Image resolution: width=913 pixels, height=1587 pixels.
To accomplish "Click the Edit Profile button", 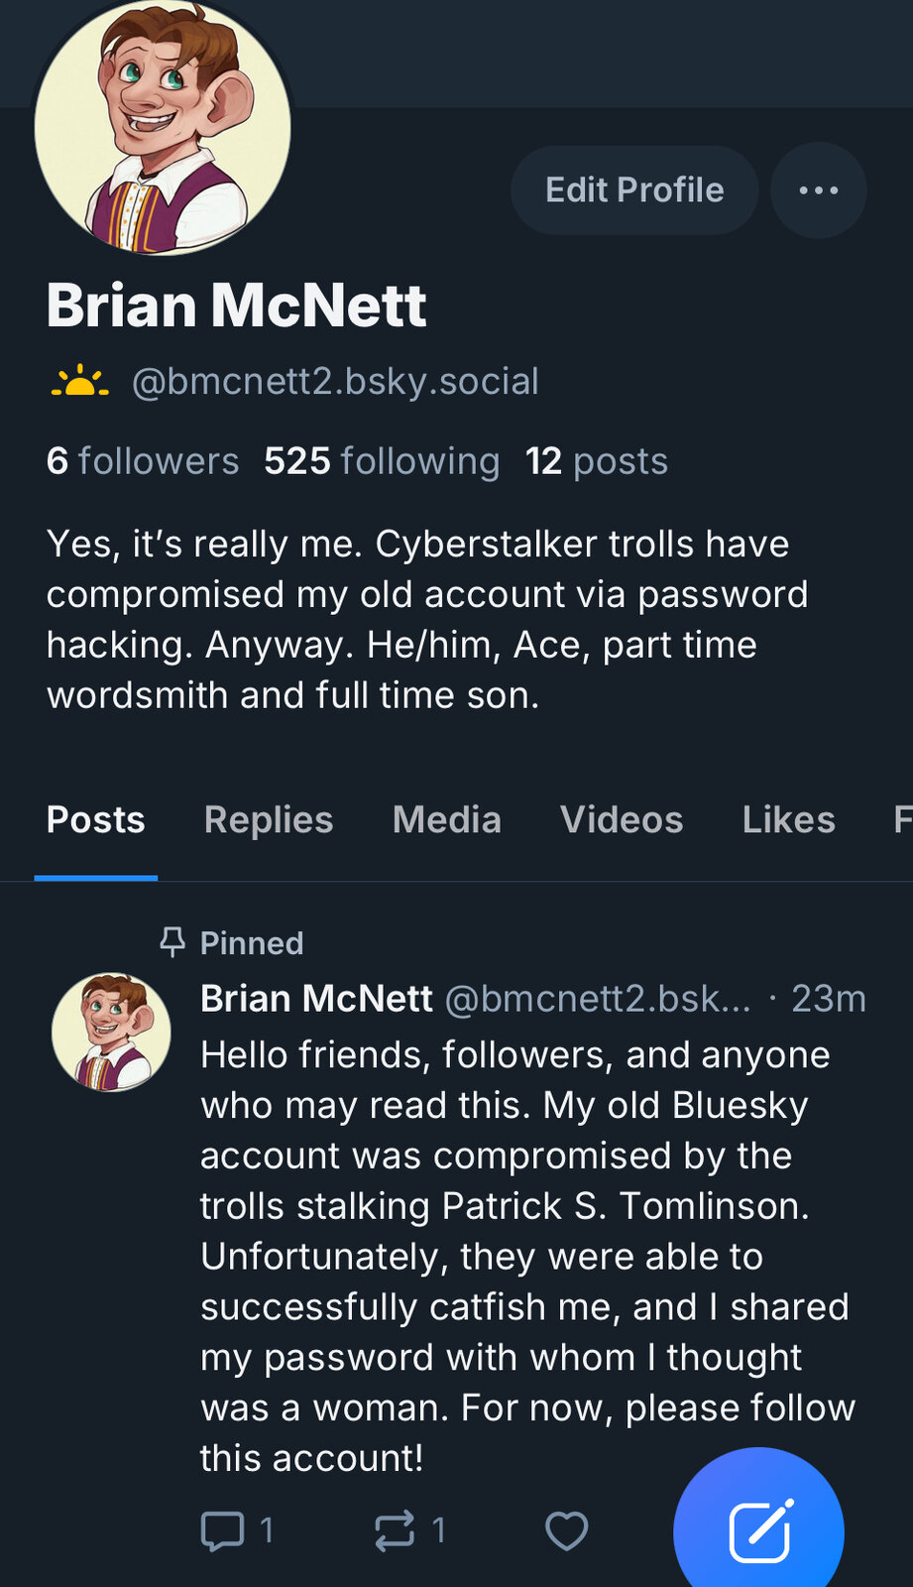I will point(634,190).
